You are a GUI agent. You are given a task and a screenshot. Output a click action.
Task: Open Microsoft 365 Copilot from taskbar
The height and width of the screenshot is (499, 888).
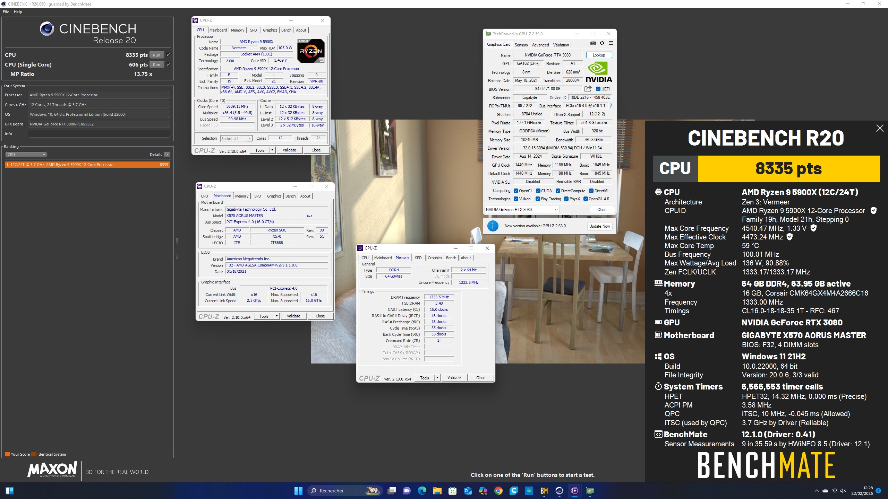pos(483,491)
